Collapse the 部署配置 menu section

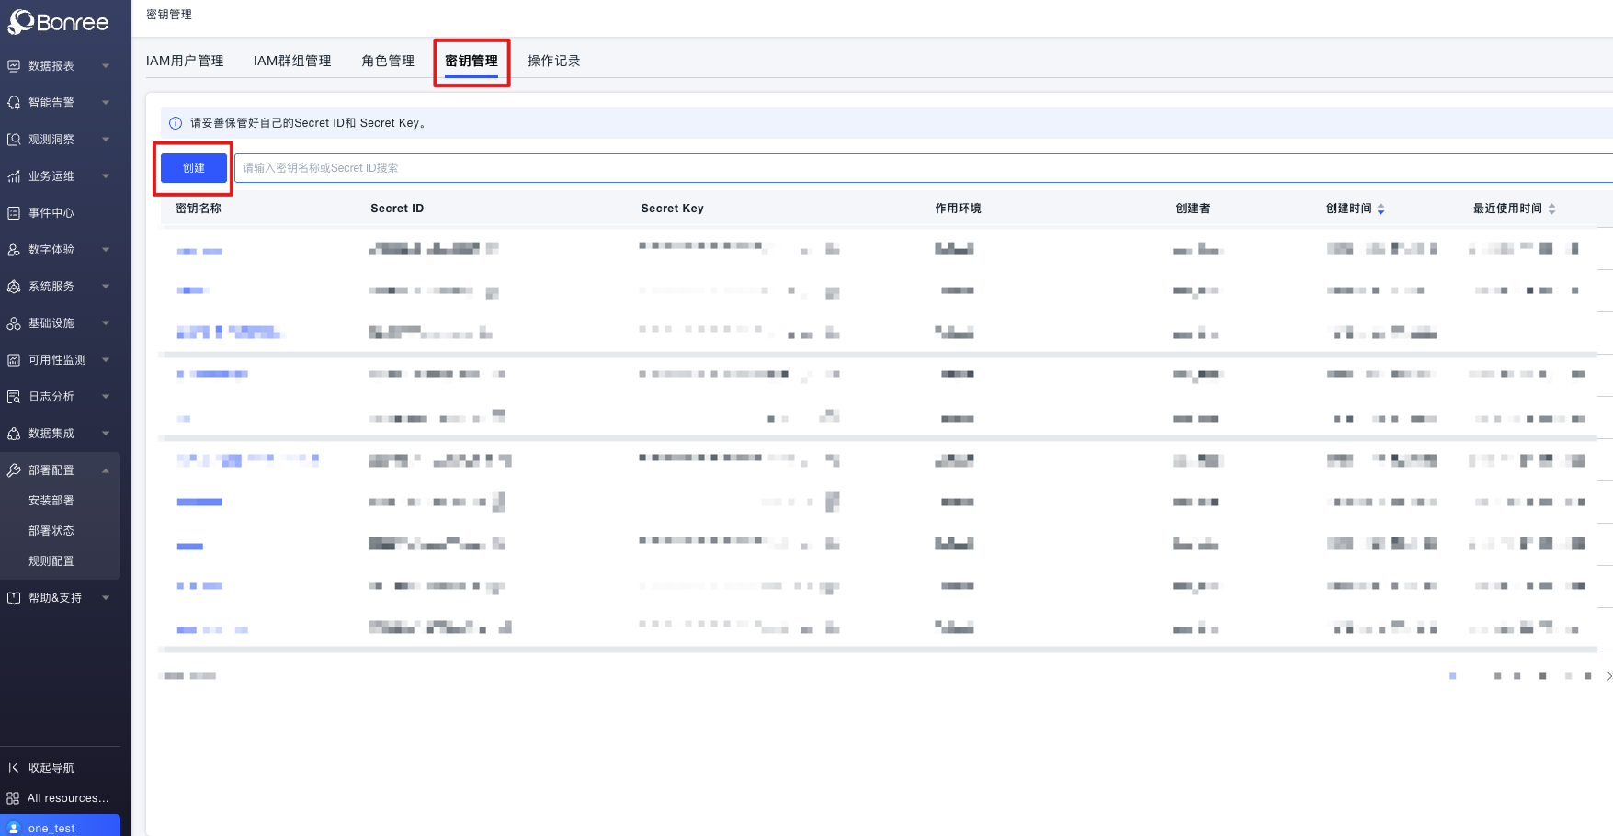click(x=106, y=470)
